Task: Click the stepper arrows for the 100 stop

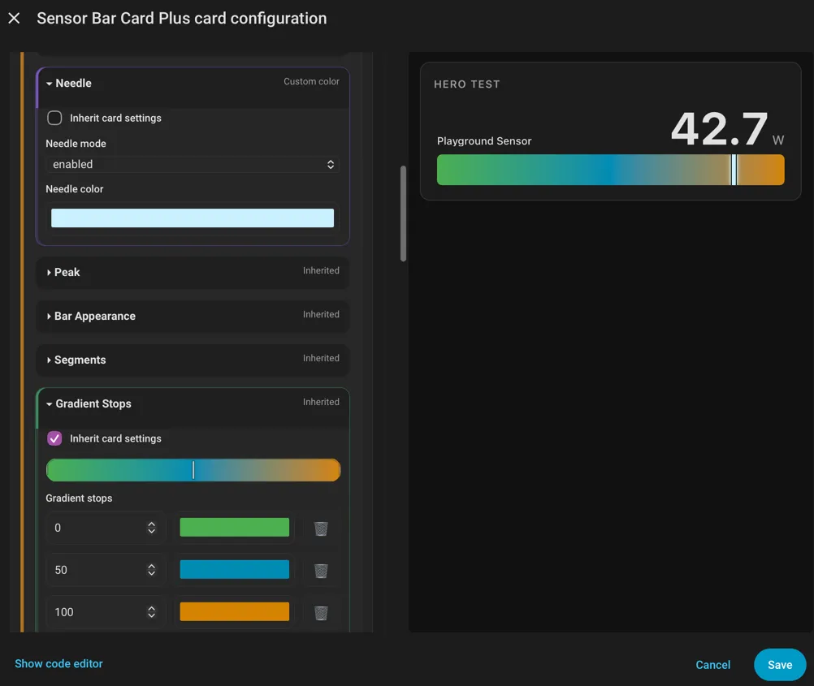Action: [152, 612]
